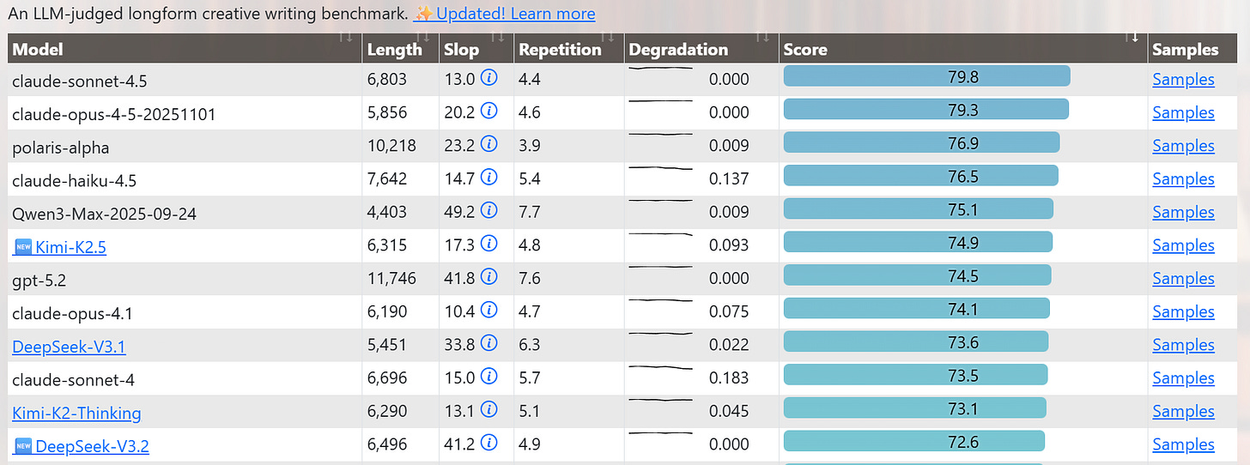Click the degradation value 0.137
1250x465 pixels.
coord(729,178)
